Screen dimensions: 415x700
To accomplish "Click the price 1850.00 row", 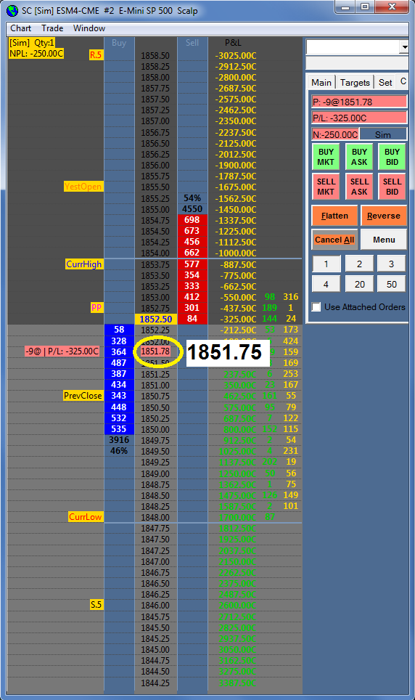I will (155, 429).
